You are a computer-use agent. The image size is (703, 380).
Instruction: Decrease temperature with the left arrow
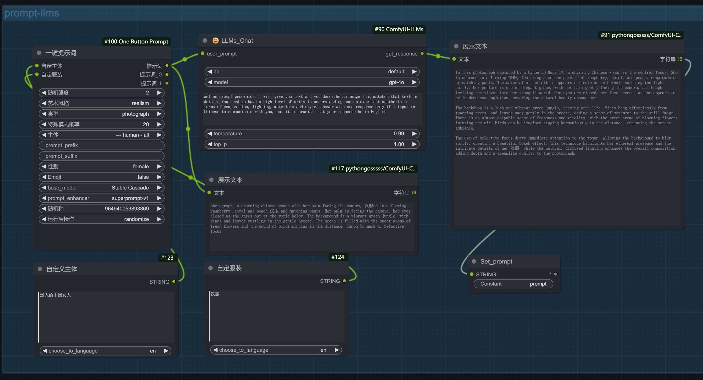[210, 133]
